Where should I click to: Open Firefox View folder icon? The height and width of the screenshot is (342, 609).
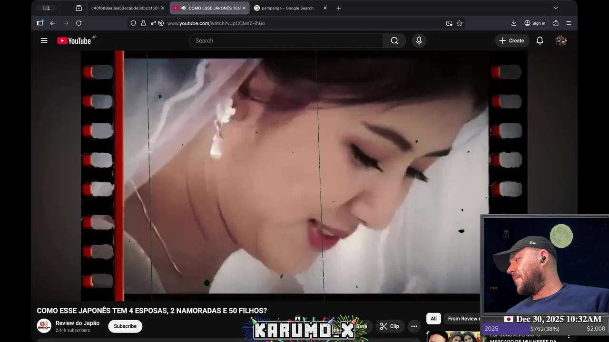coord(79,8)
